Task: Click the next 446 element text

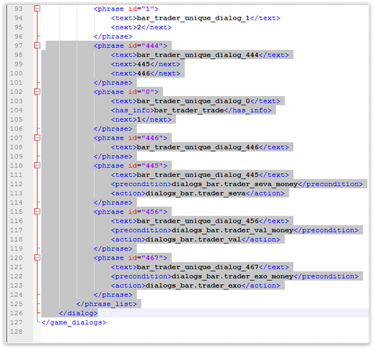Action: point(145,74)
